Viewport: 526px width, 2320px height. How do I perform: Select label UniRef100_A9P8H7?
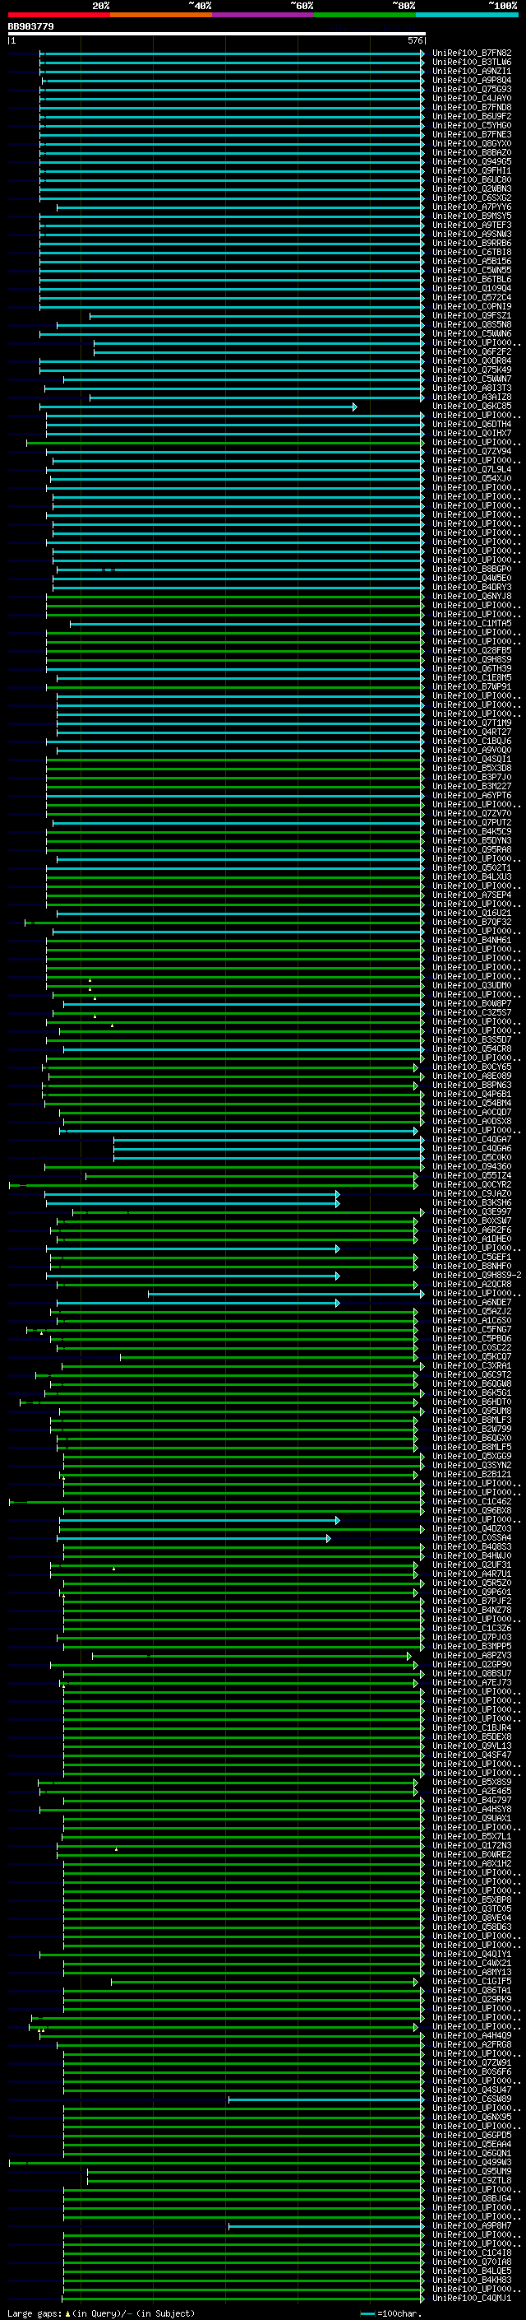[x=472, y=2225]
